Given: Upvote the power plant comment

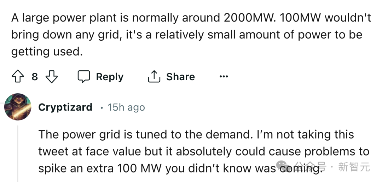Looking at the screenshot, I should (x=17, y=77).
